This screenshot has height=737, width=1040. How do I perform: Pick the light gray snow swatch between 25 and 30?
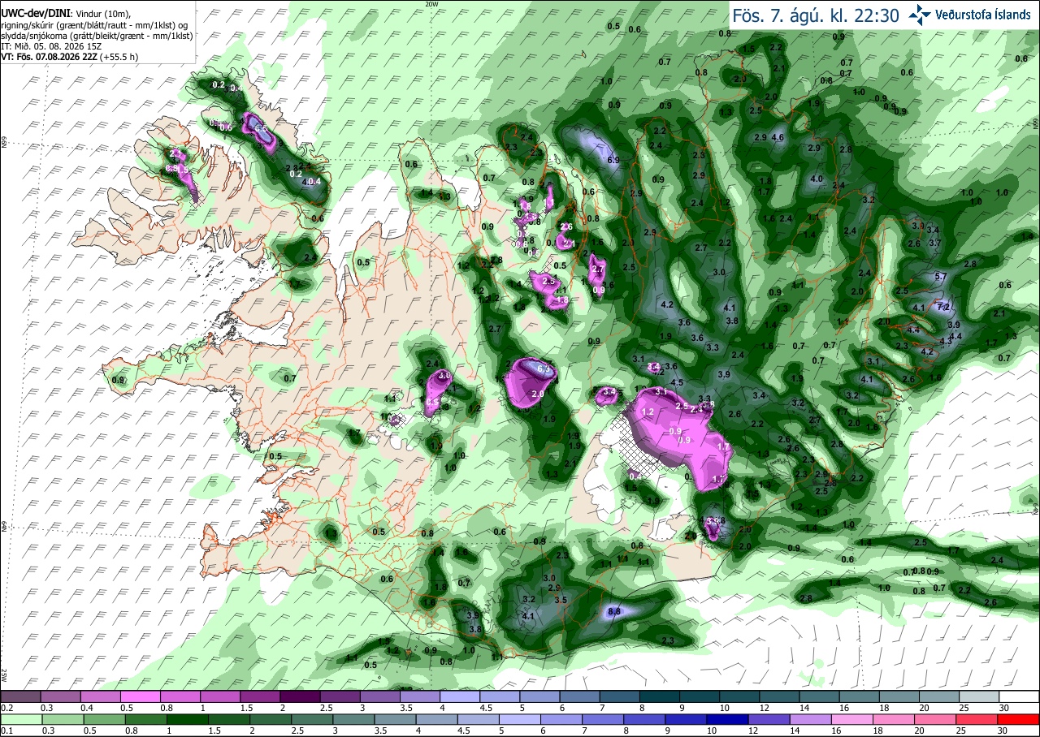pos(979,696)
